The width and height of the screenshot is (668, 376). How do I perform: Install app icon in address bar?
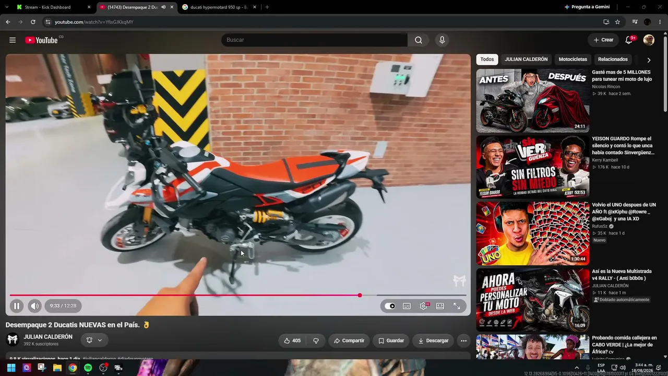[606, 22]
